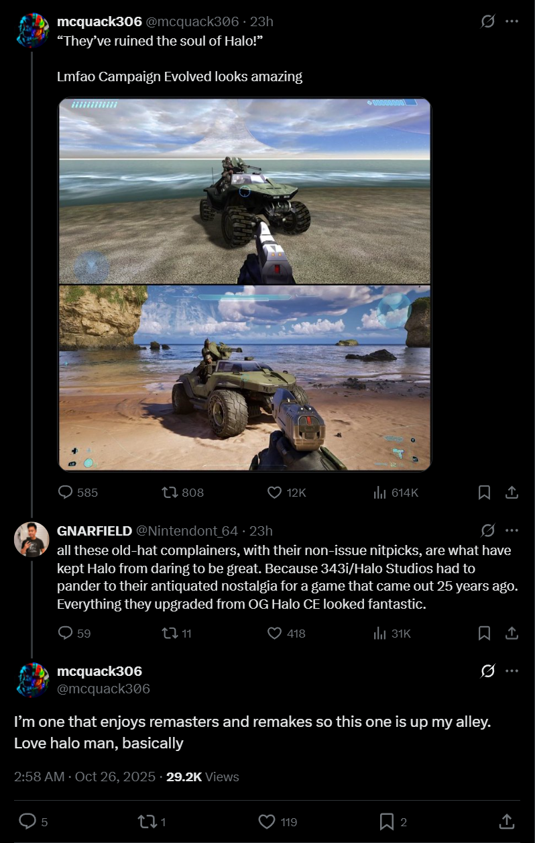Open more options on the main post
This screenshot has height=843, width=535.
tap(512, 671)
